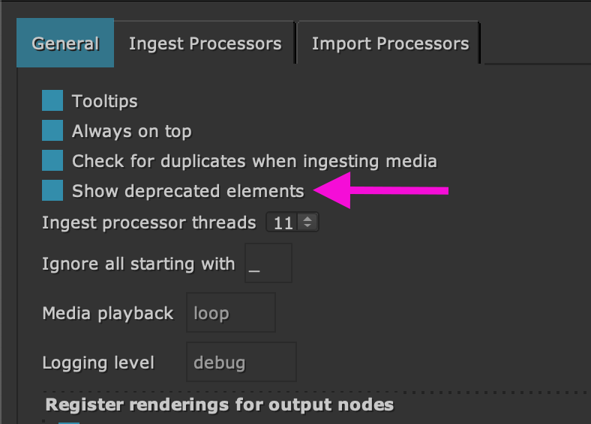Increase ingest processor threads with up arrow
591x424 pixels.
pyautogui.click(x=307, y=219)
